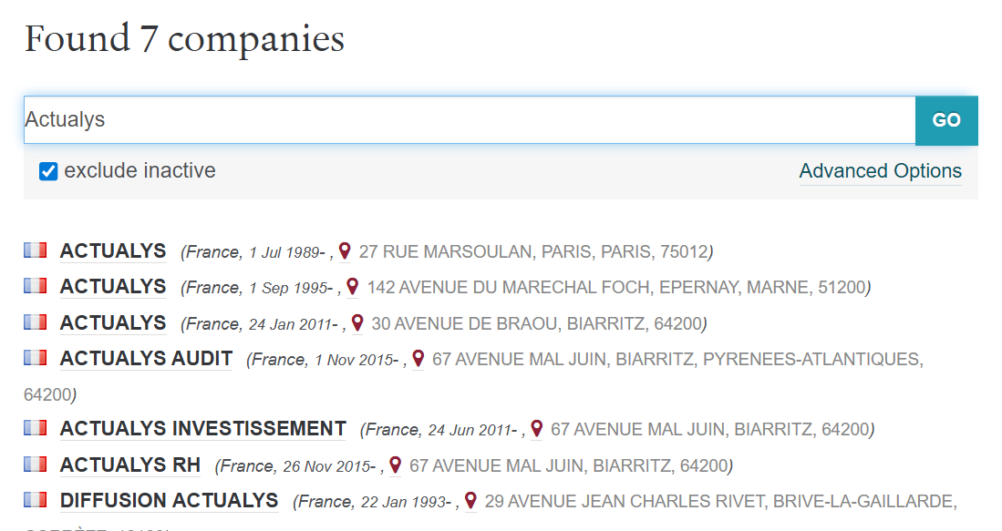The height and width of the screenshot is (531, 1002).
Task: Open ACTUALYS company founded 1 Sep 1995
Action: [x=113, y=287]
